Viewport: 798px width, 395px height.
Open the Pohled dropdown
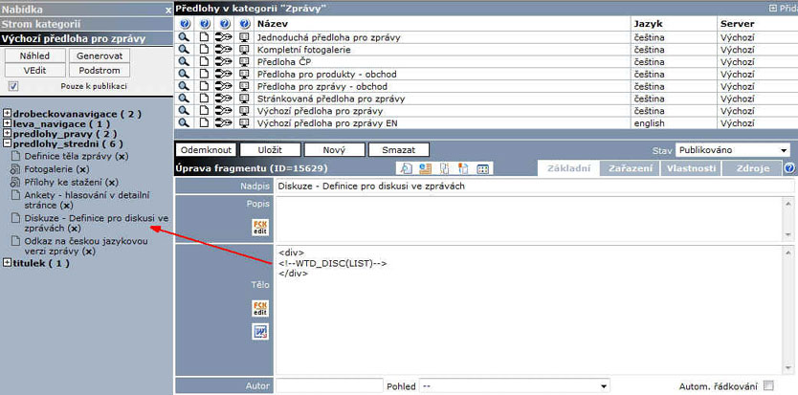514,386
